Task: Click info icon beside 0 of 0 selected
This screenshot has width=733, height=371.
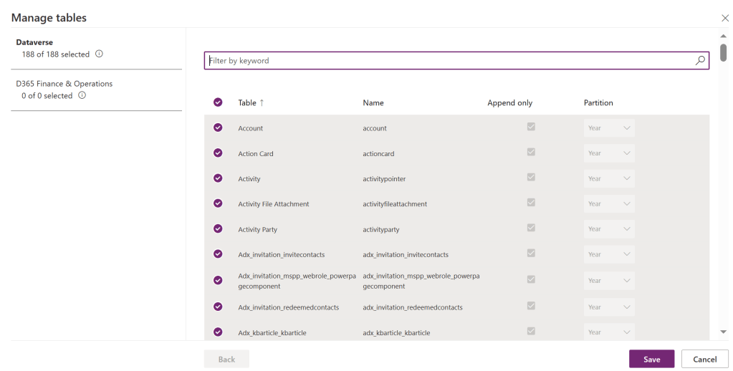Action: coord(82,95)
